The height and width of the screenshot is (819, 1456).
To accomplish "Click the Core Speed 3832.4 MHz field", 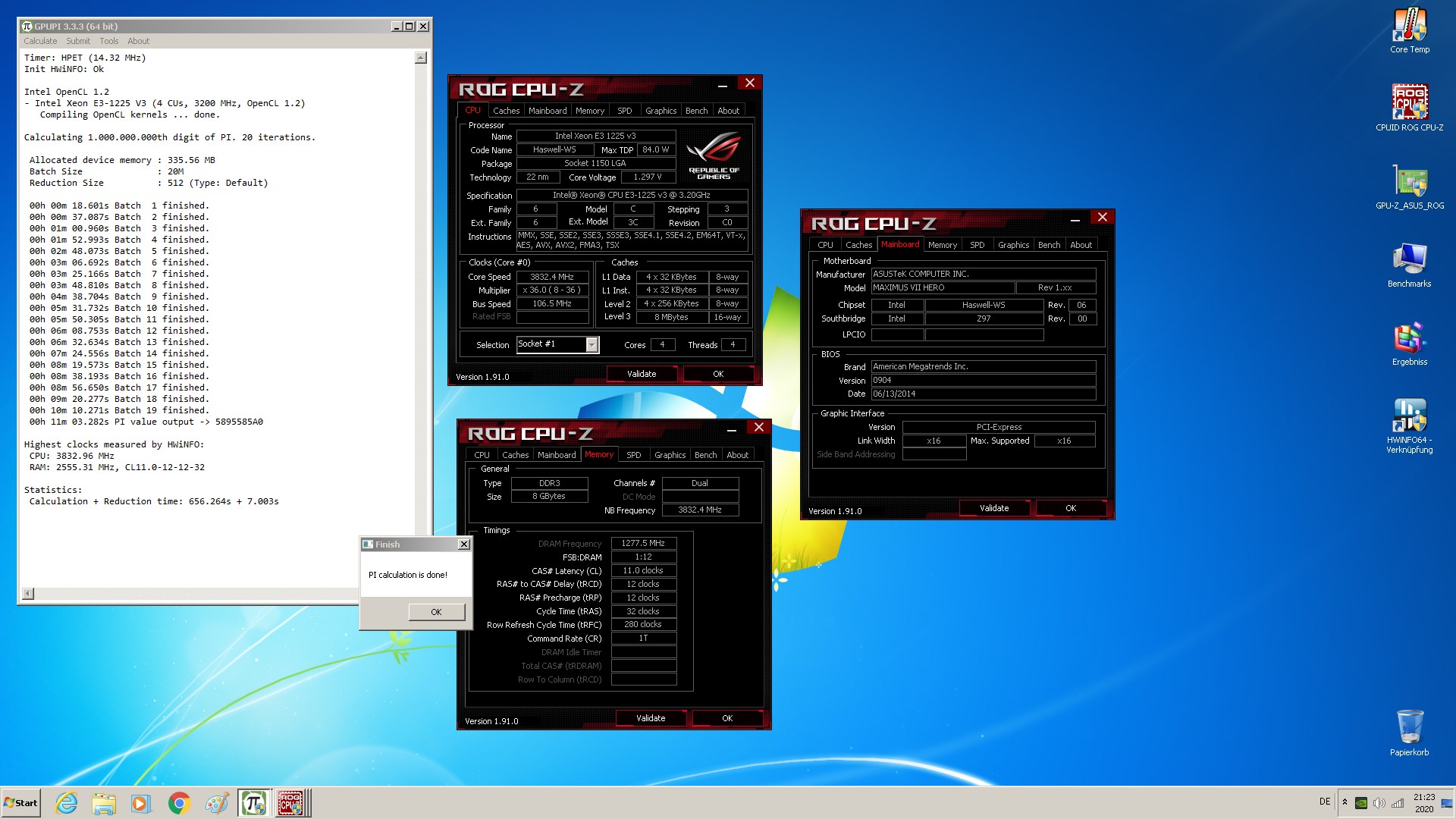I will [552, 277].
